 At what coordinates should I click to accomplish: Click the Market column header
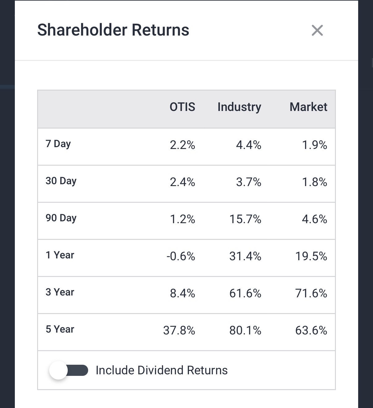(x=308, y=107)
